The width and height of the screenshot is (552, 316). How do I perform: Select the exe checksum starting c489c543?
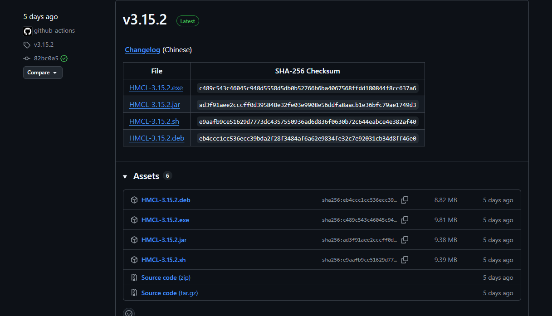[308, 88]
